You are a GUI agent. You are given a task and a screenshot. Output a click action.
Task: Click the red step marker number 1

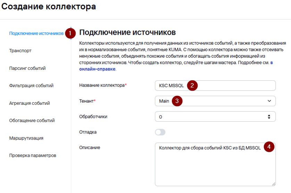click(70, 34)
